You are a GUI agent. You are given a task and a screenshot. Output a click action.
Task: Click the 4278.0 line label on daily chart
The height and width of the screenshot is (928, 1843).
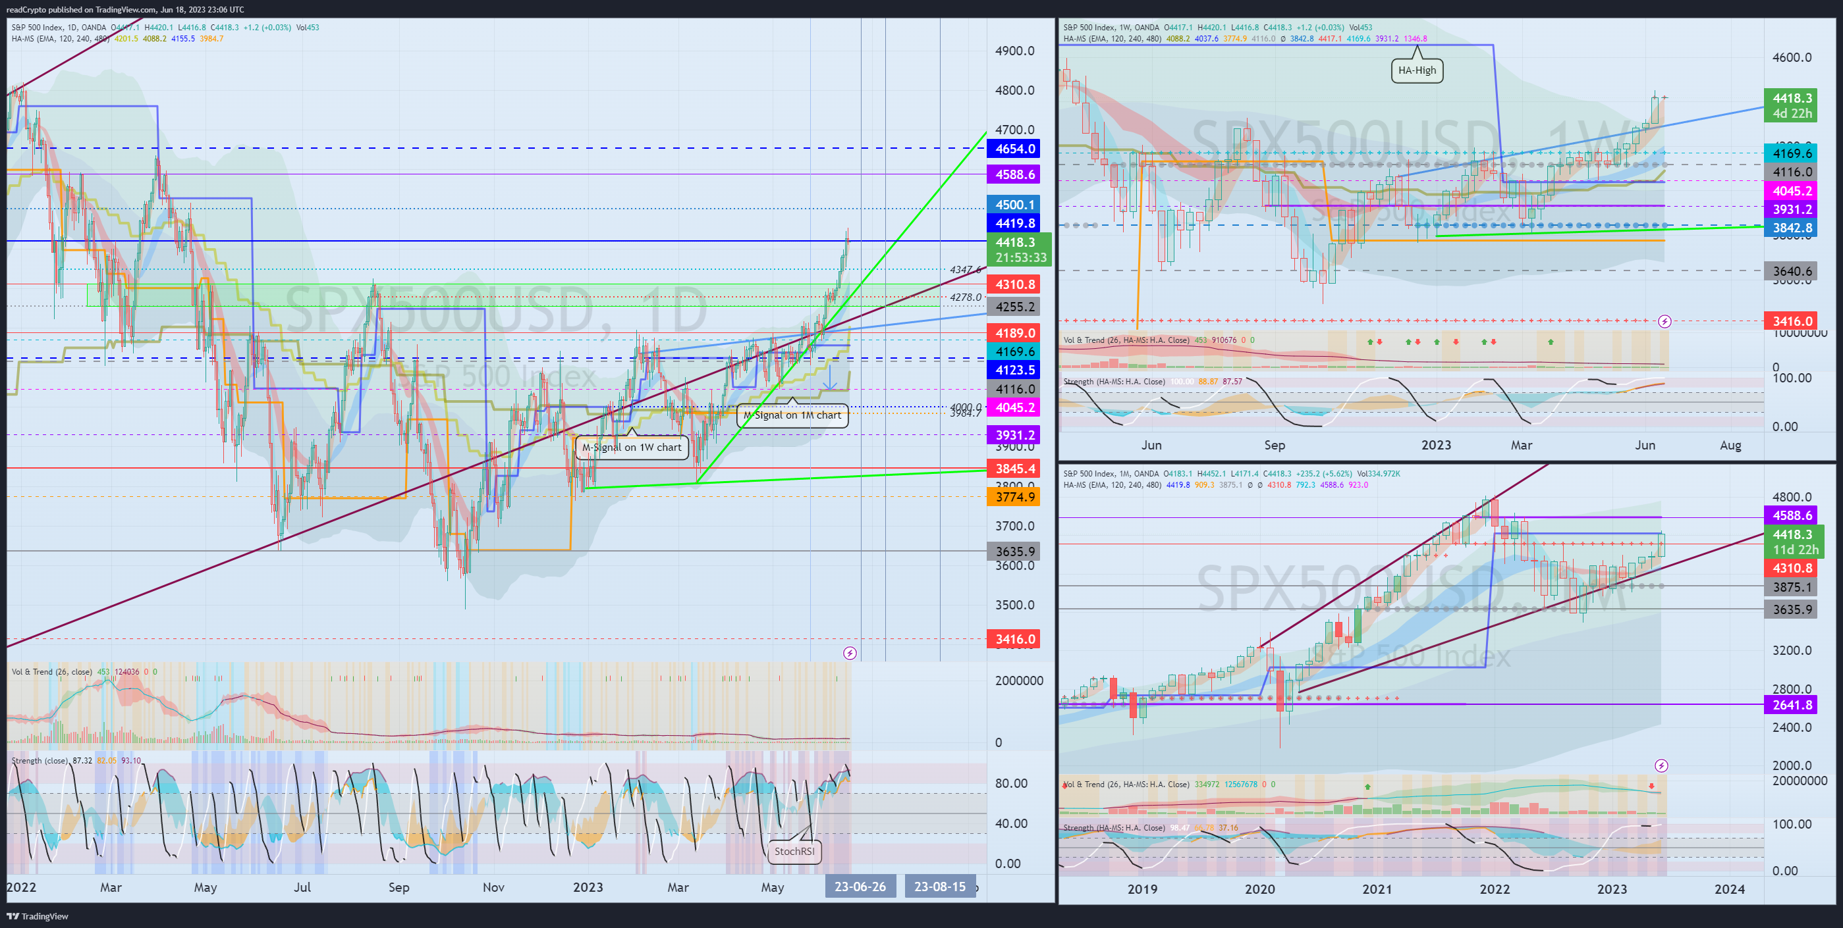pos(965,297)
